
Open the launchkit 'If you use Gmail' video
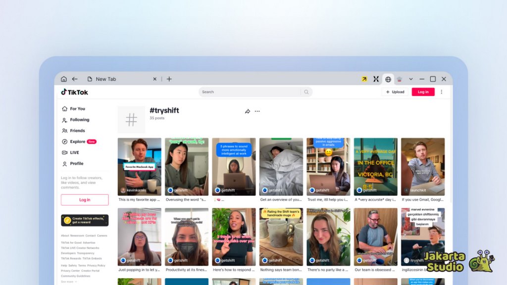(x=423, y=167)
